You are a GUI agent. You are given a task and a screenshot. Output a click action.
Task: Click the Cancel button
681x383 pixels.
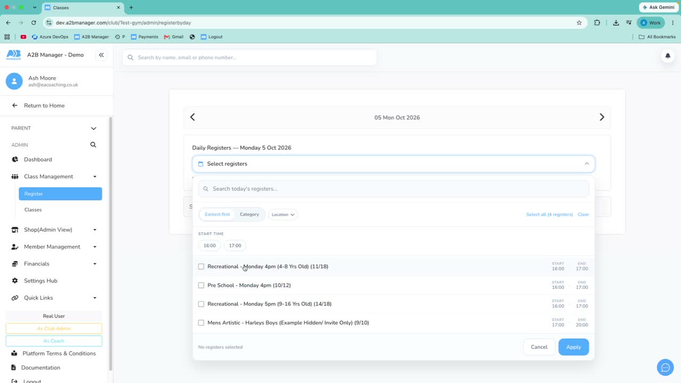click(539, 347)
